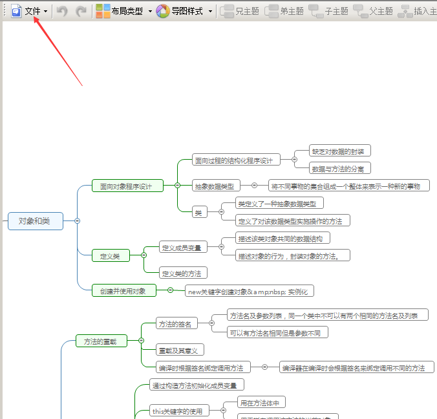Collapse the 对象和类 root node branches
The width and height of the screenshot is (437, 419).
pos(78,220)
